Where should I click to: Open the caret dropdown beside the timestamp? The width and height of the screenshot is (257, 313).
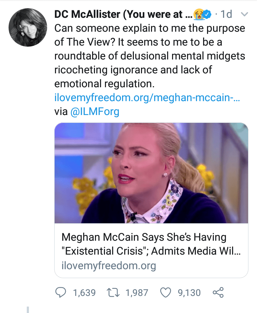[x=244, y=14]
